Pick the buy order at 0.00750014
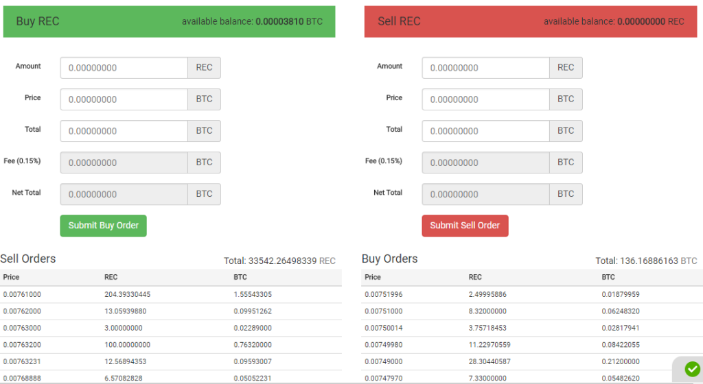Viewport: 703px width, 384px height. coord(384,328)
